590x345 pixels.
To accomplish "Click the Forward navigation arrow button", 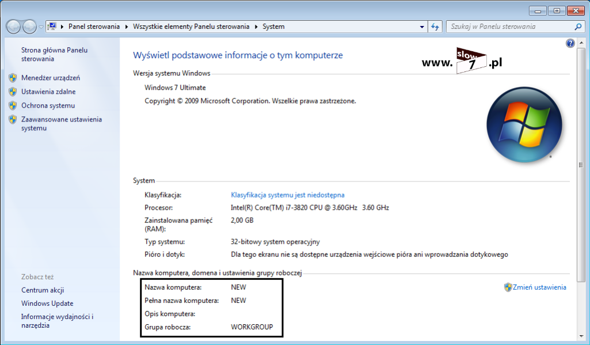I will coord(29,26).
